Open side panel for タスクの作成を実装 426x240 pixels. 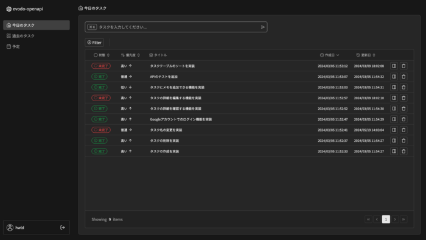(x=394, y=151)
